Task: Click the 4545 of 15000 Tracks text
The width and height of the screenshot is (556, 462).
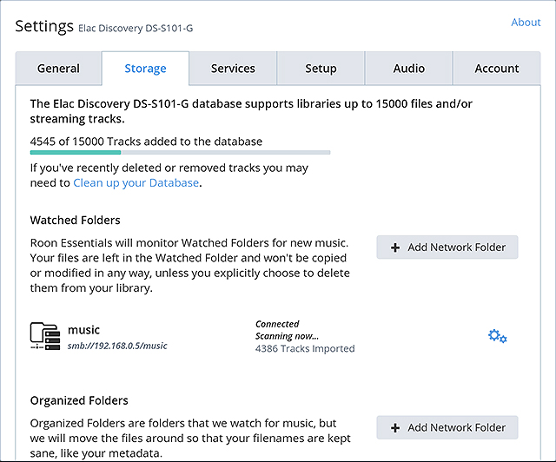Action: tap(146, 142)
